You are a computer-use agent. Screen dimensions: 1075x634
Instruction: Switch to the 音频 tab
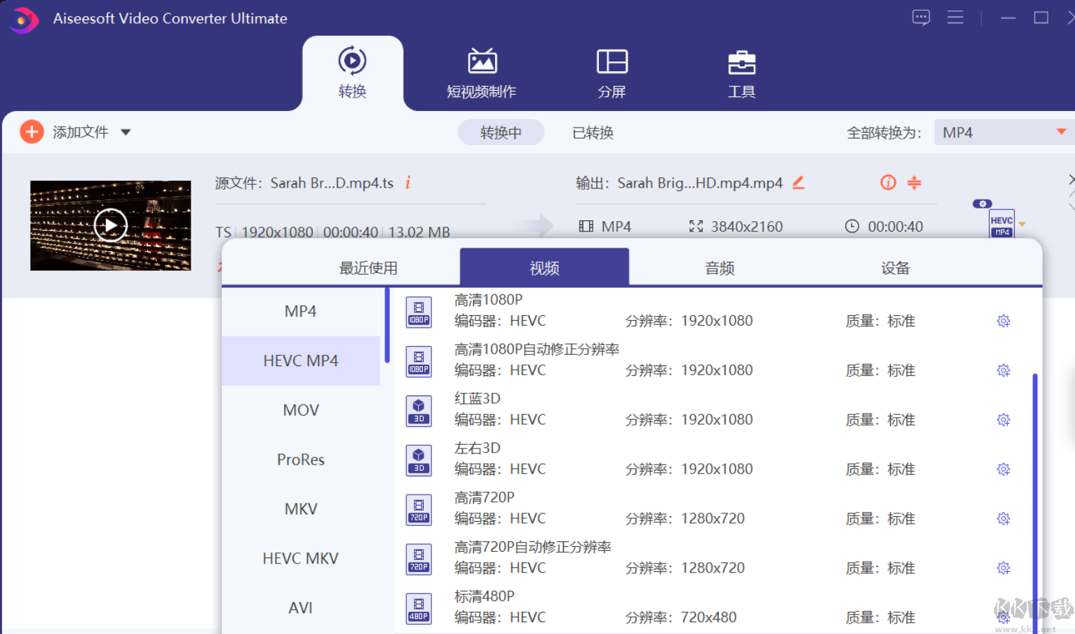[x=719, y=268]
